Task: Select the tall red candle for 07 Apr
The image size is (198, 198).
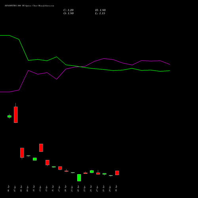Action: point(16,114)
